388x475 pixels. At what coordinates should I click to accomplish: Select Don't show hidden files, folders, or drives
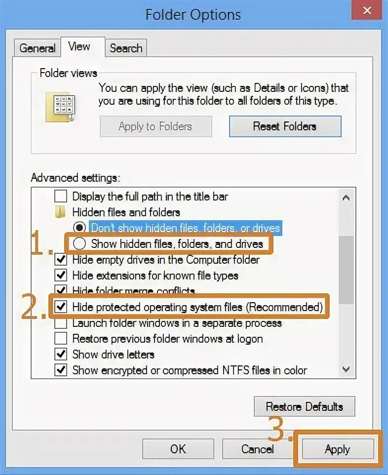[x=79, y=228]
